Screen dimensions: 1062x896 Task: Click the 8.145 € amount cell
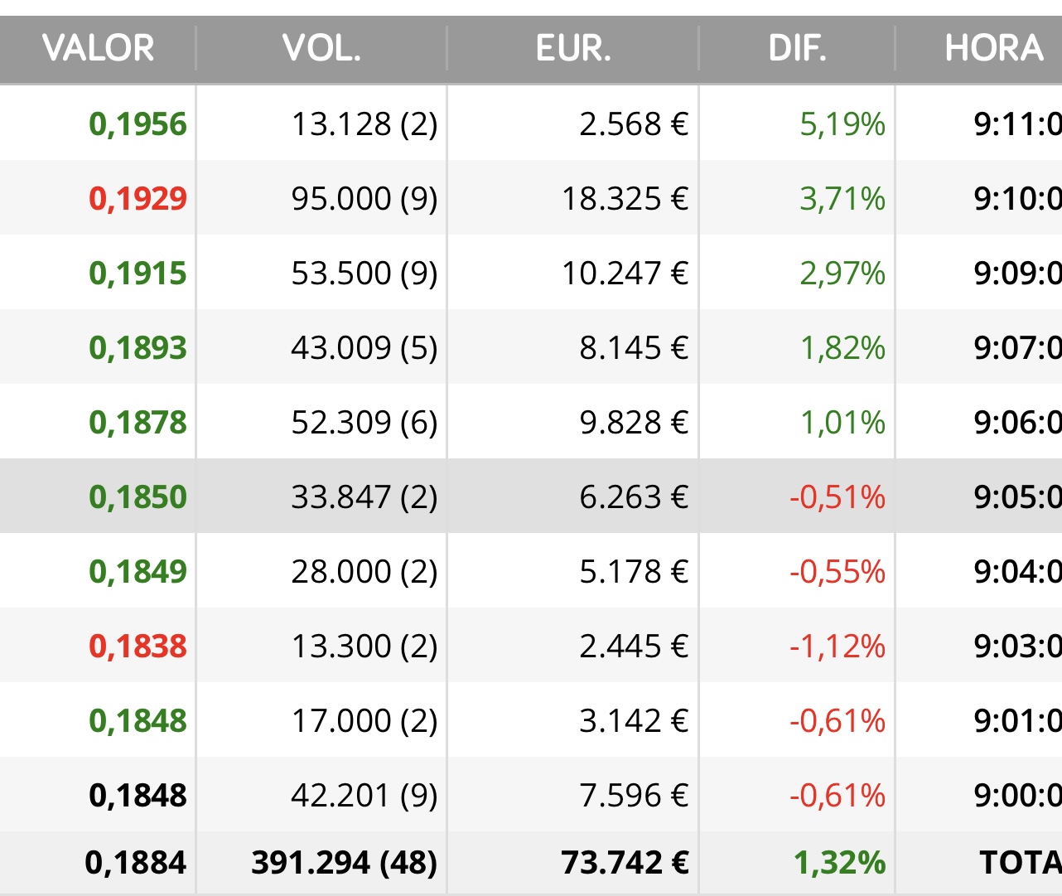[634, 348]
